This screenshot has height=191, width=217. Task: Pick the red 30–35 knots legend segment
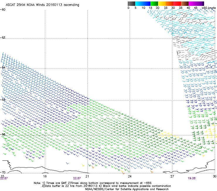click(177, 4)
